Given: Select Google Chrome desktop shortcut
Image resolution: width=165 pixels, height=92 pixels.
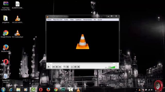Looking at the screenshot, I should tap(6, 34).
